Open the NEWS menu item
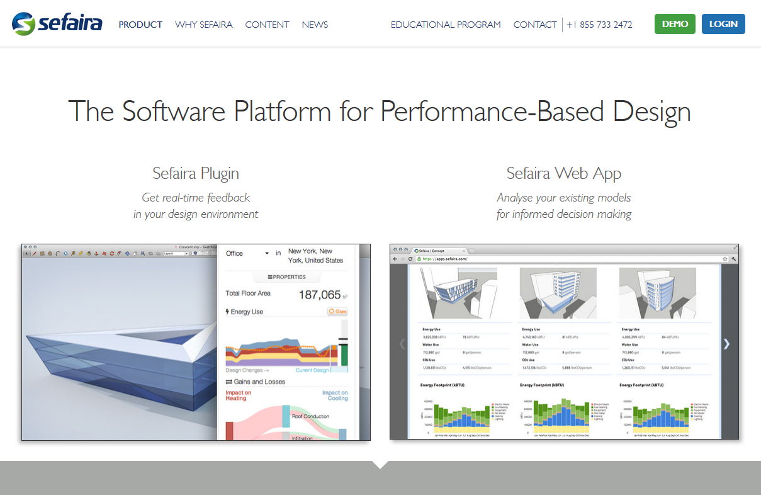This screenshot has width=761, height=495. tap(315, 25)
